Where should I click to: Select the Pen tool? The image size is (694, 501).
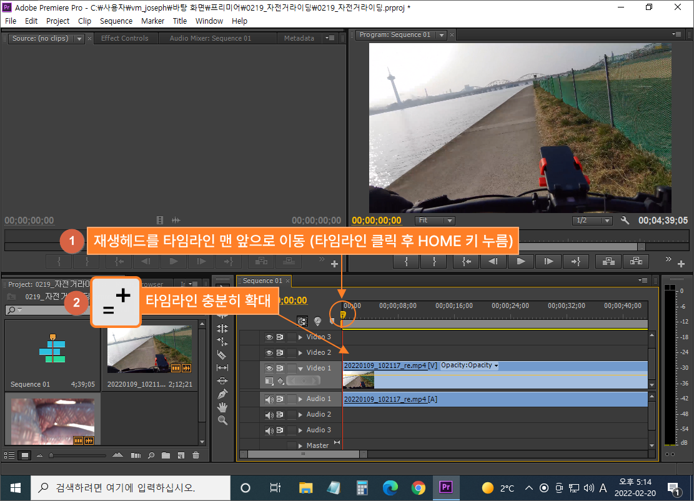(x=222, y=394)
